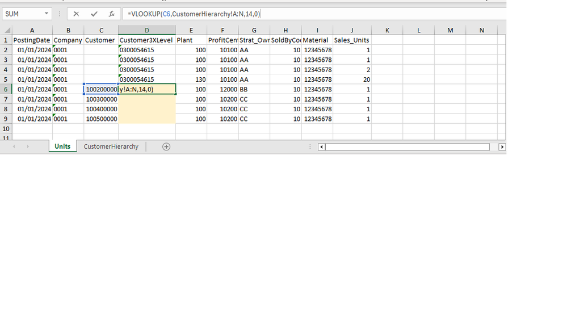Add a new sheet with plus icon
Screen dimensions: 567x319
tap(166, 147)
